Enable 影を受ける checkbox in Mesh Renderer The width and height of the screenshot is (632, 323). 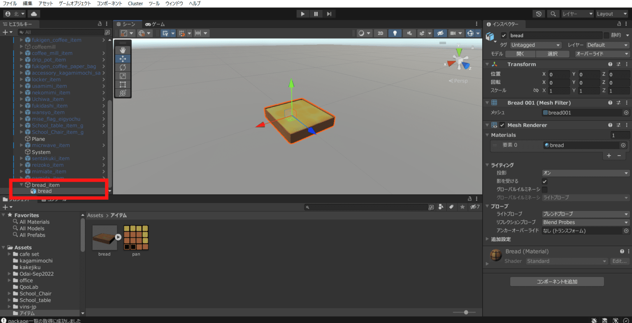pos(544,181)
